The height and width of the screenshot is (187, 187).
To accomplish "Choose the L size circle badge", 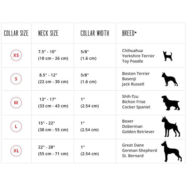I will click(16, 127).
